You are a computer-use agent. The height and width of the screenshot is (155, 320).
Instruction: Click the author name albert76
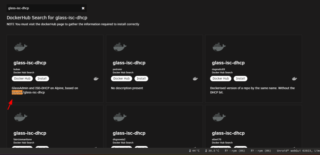tap(217, 140)
